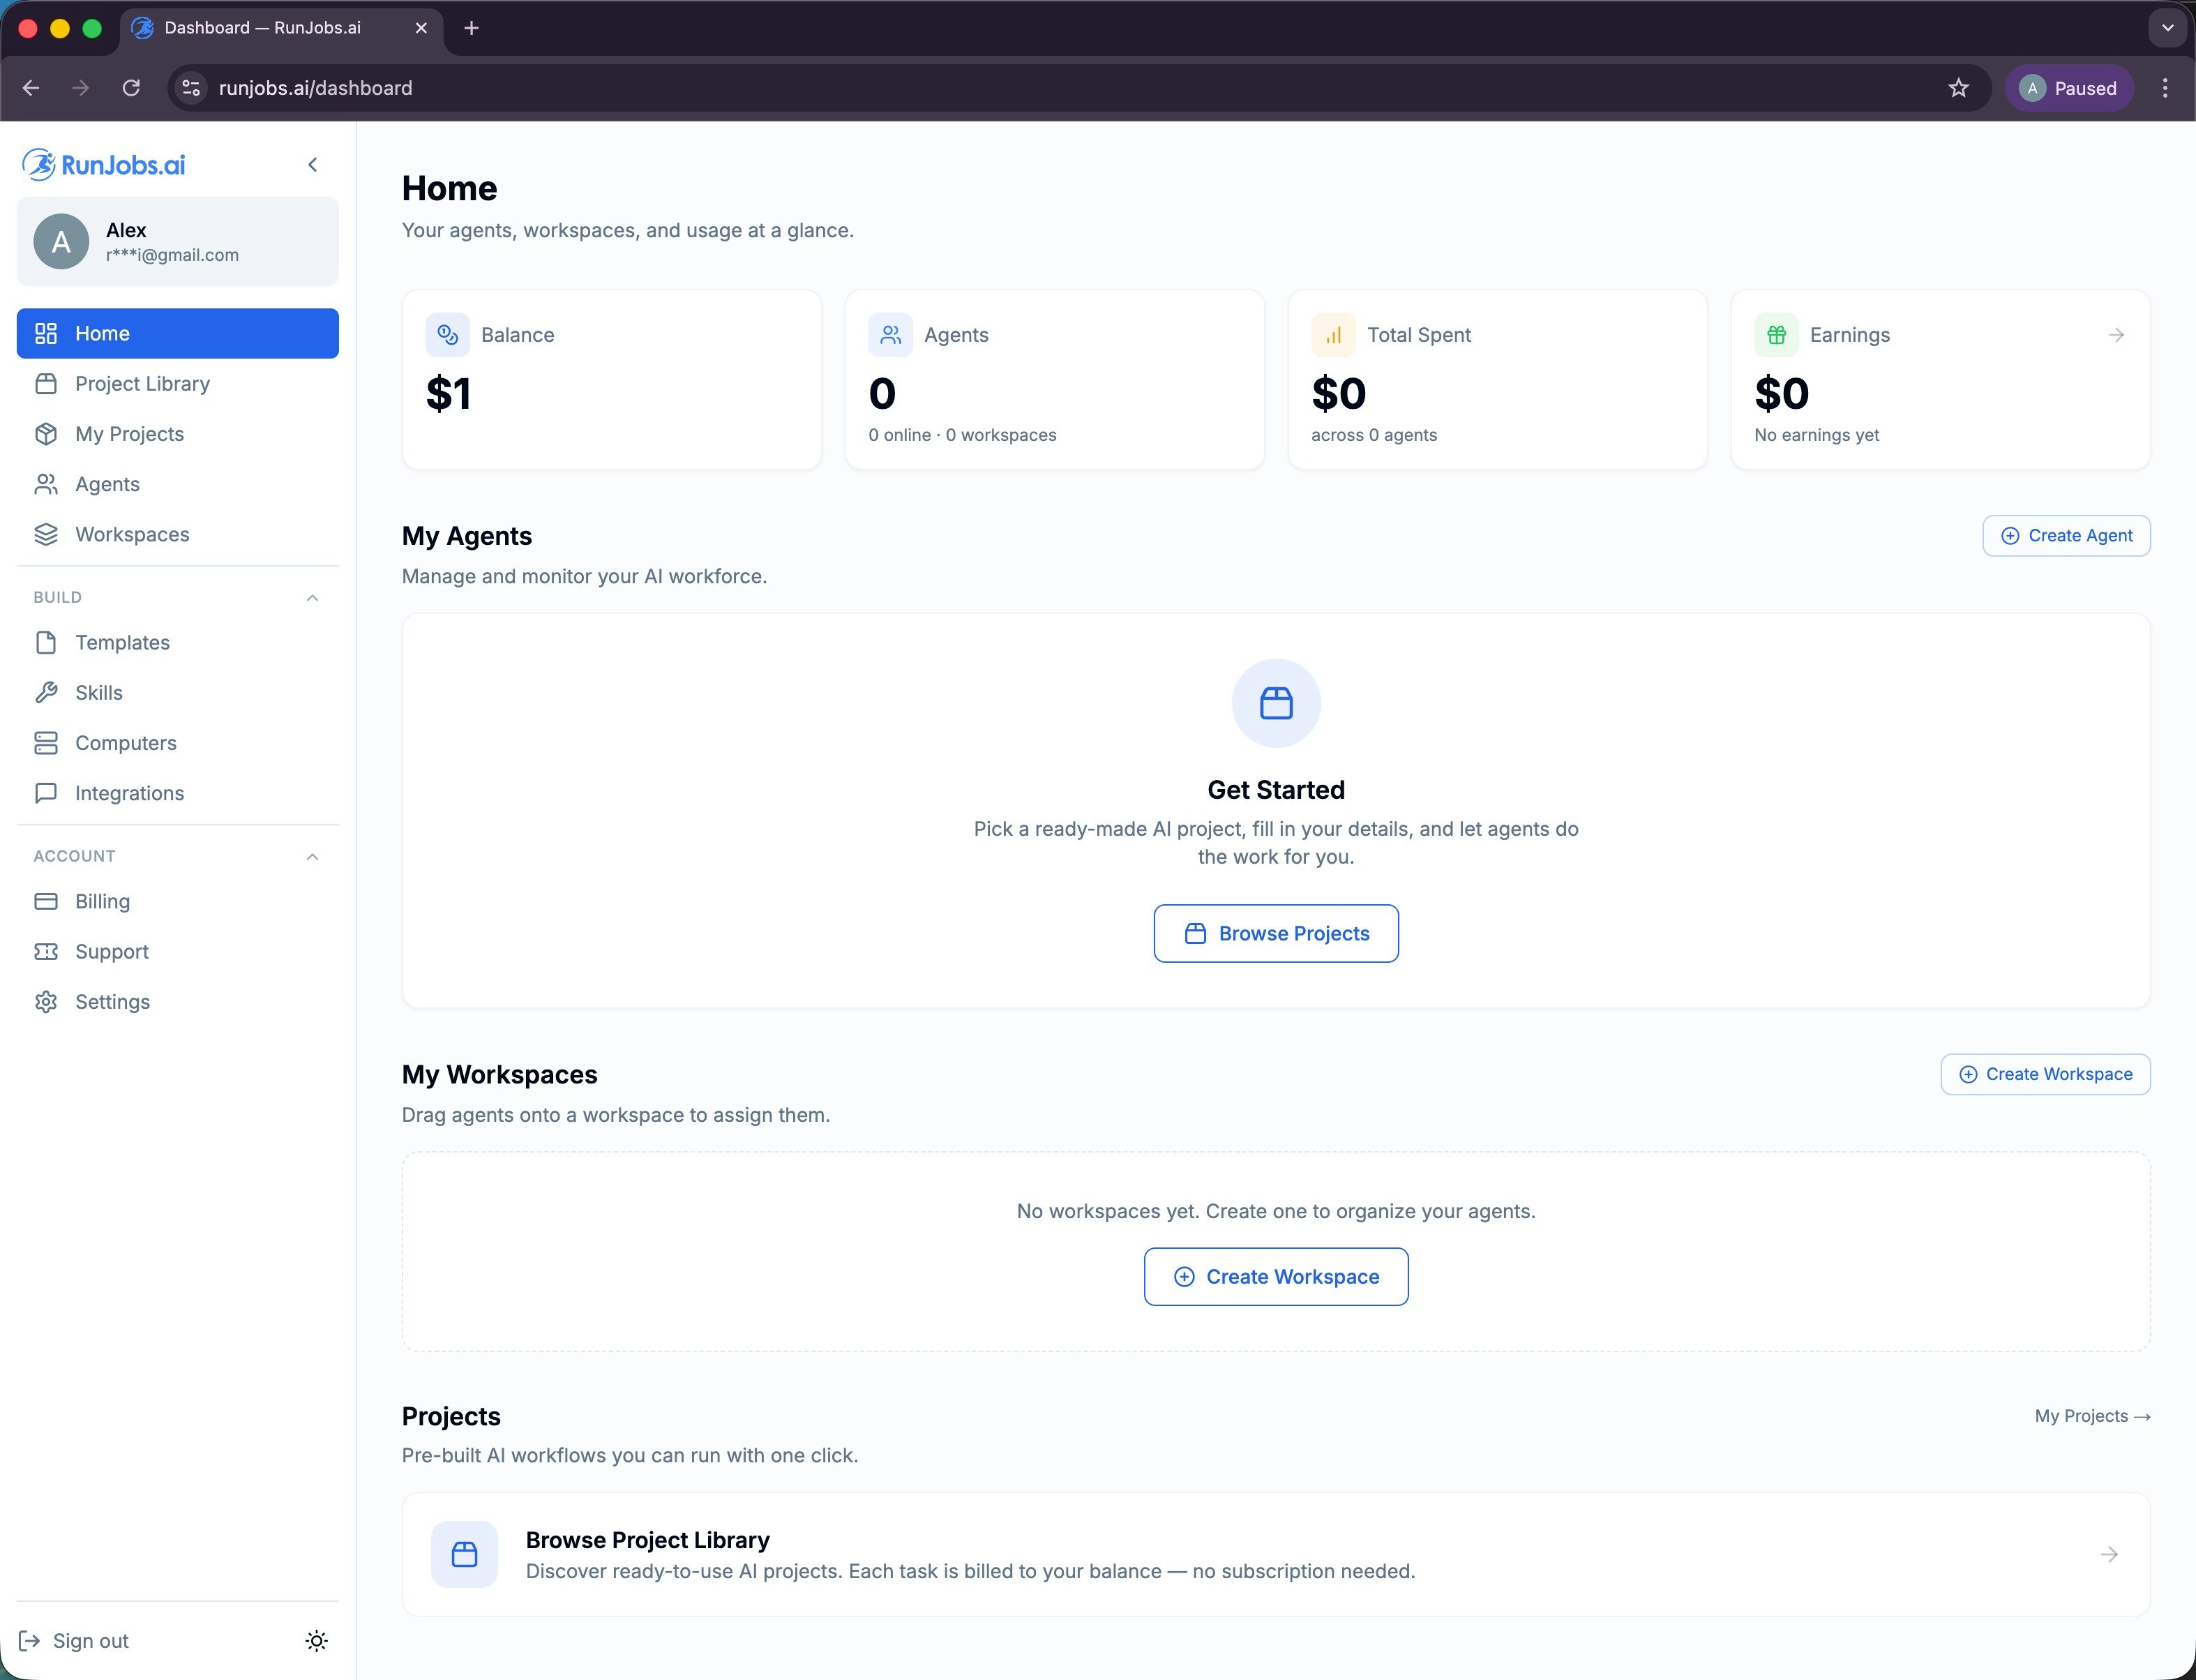Open Skills via the wrench icon
This screenshot has width=2196, height=1680.
(46, 693)
